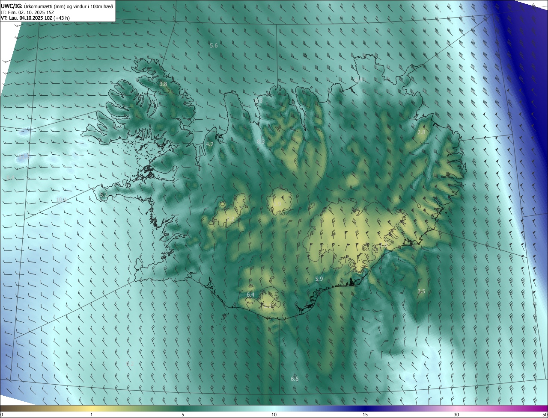The image size is (548, 418).
Task: Click the '3.8' value over the Westfjords
Action: point(163,84)
